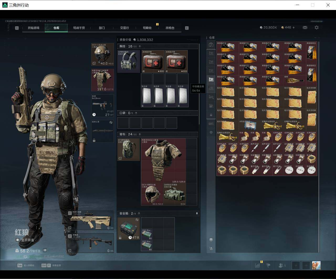The image size is (336, 279).
Task: Select the main warehouse icon atop the sidebar
Action: click(x=211, y=45)
